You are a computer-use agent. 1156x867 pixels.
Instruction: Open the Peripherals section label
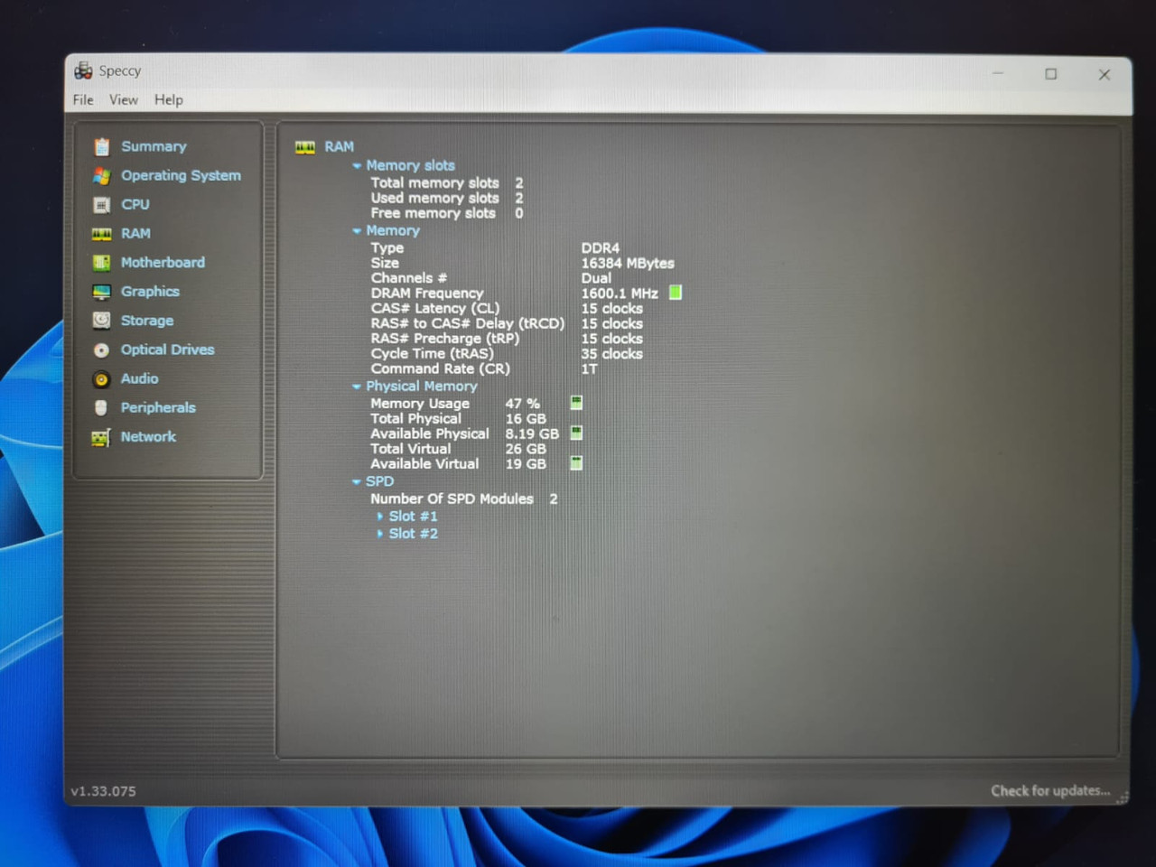click(158, 407)
